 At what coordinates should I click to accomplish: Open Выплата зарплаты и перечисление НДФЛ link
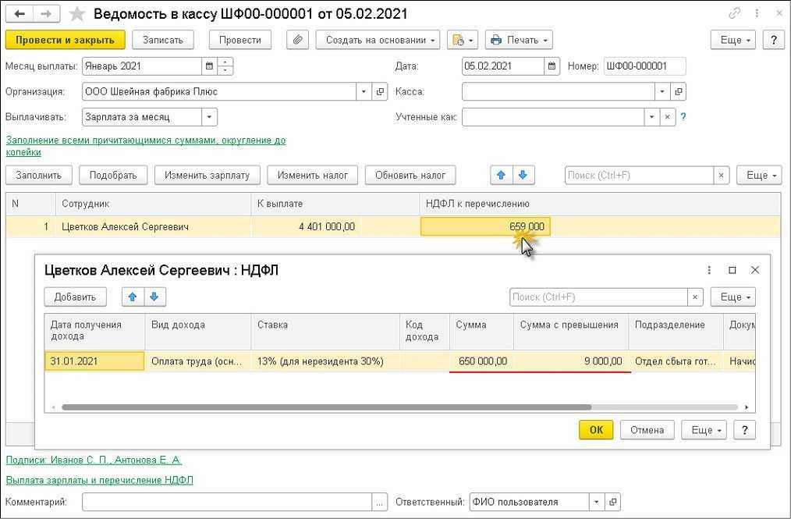click(99, 480)
